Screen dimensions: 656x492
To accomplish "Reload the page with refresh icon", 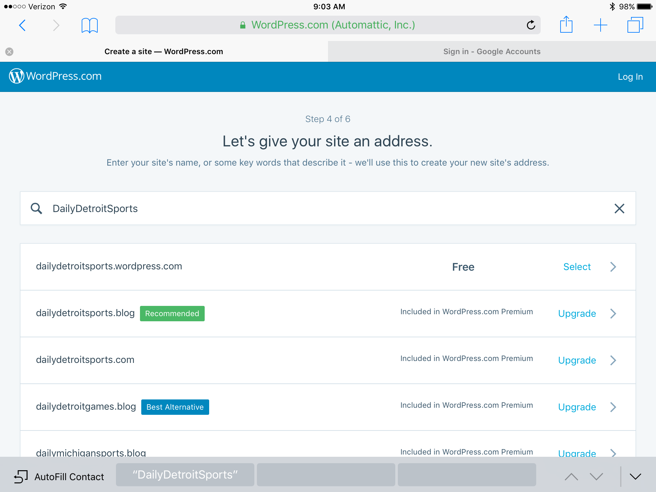I will coord(531,25).
